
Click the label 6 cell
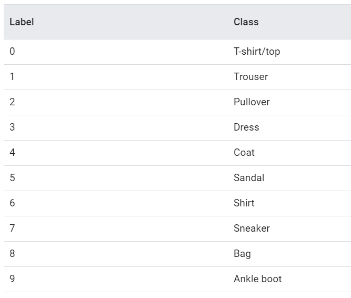13,203
